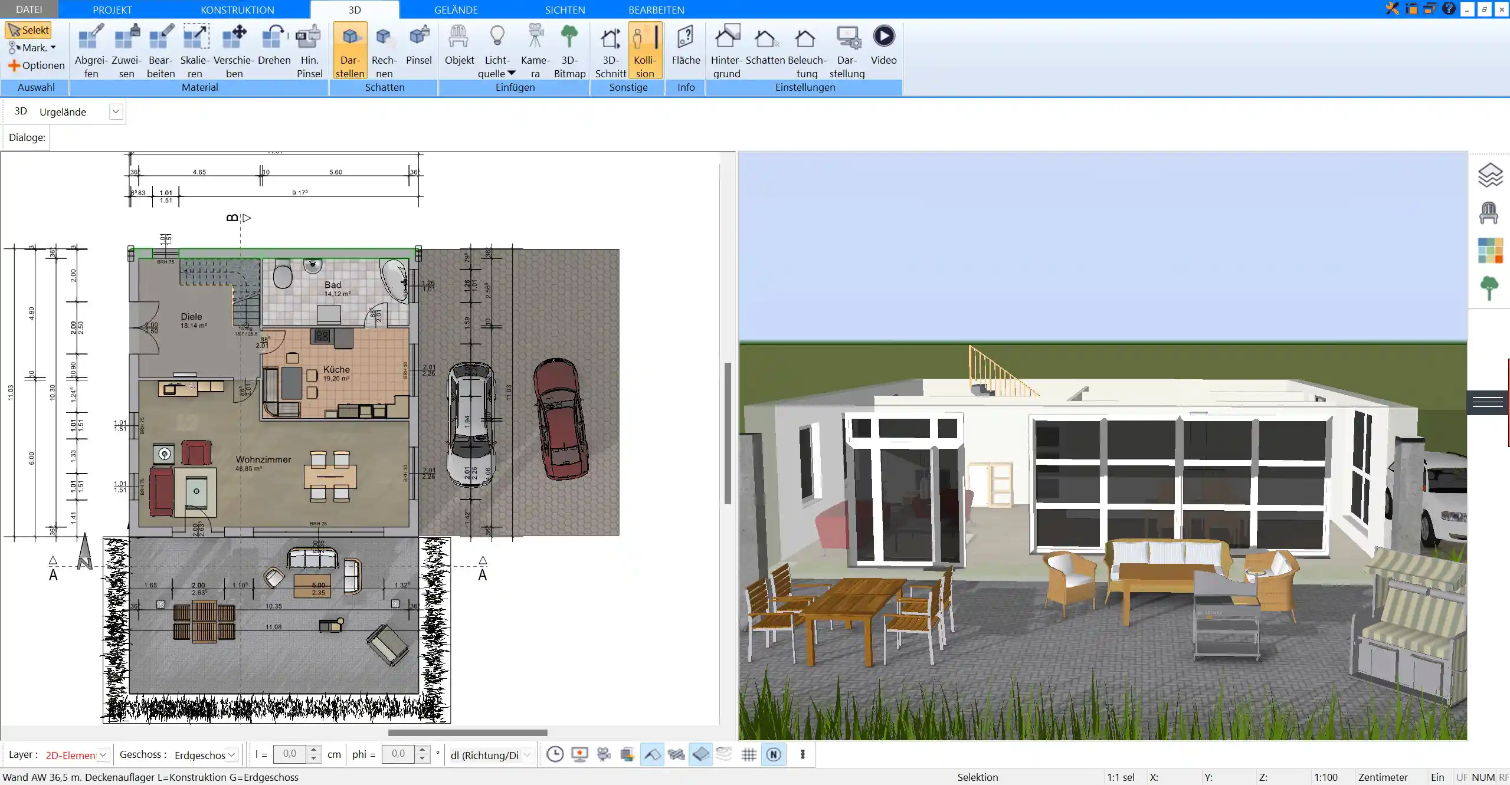This screenshot has height=785, width=1510.
Task: Select the Abgreifen material picker tool
Action: (91, 51)
